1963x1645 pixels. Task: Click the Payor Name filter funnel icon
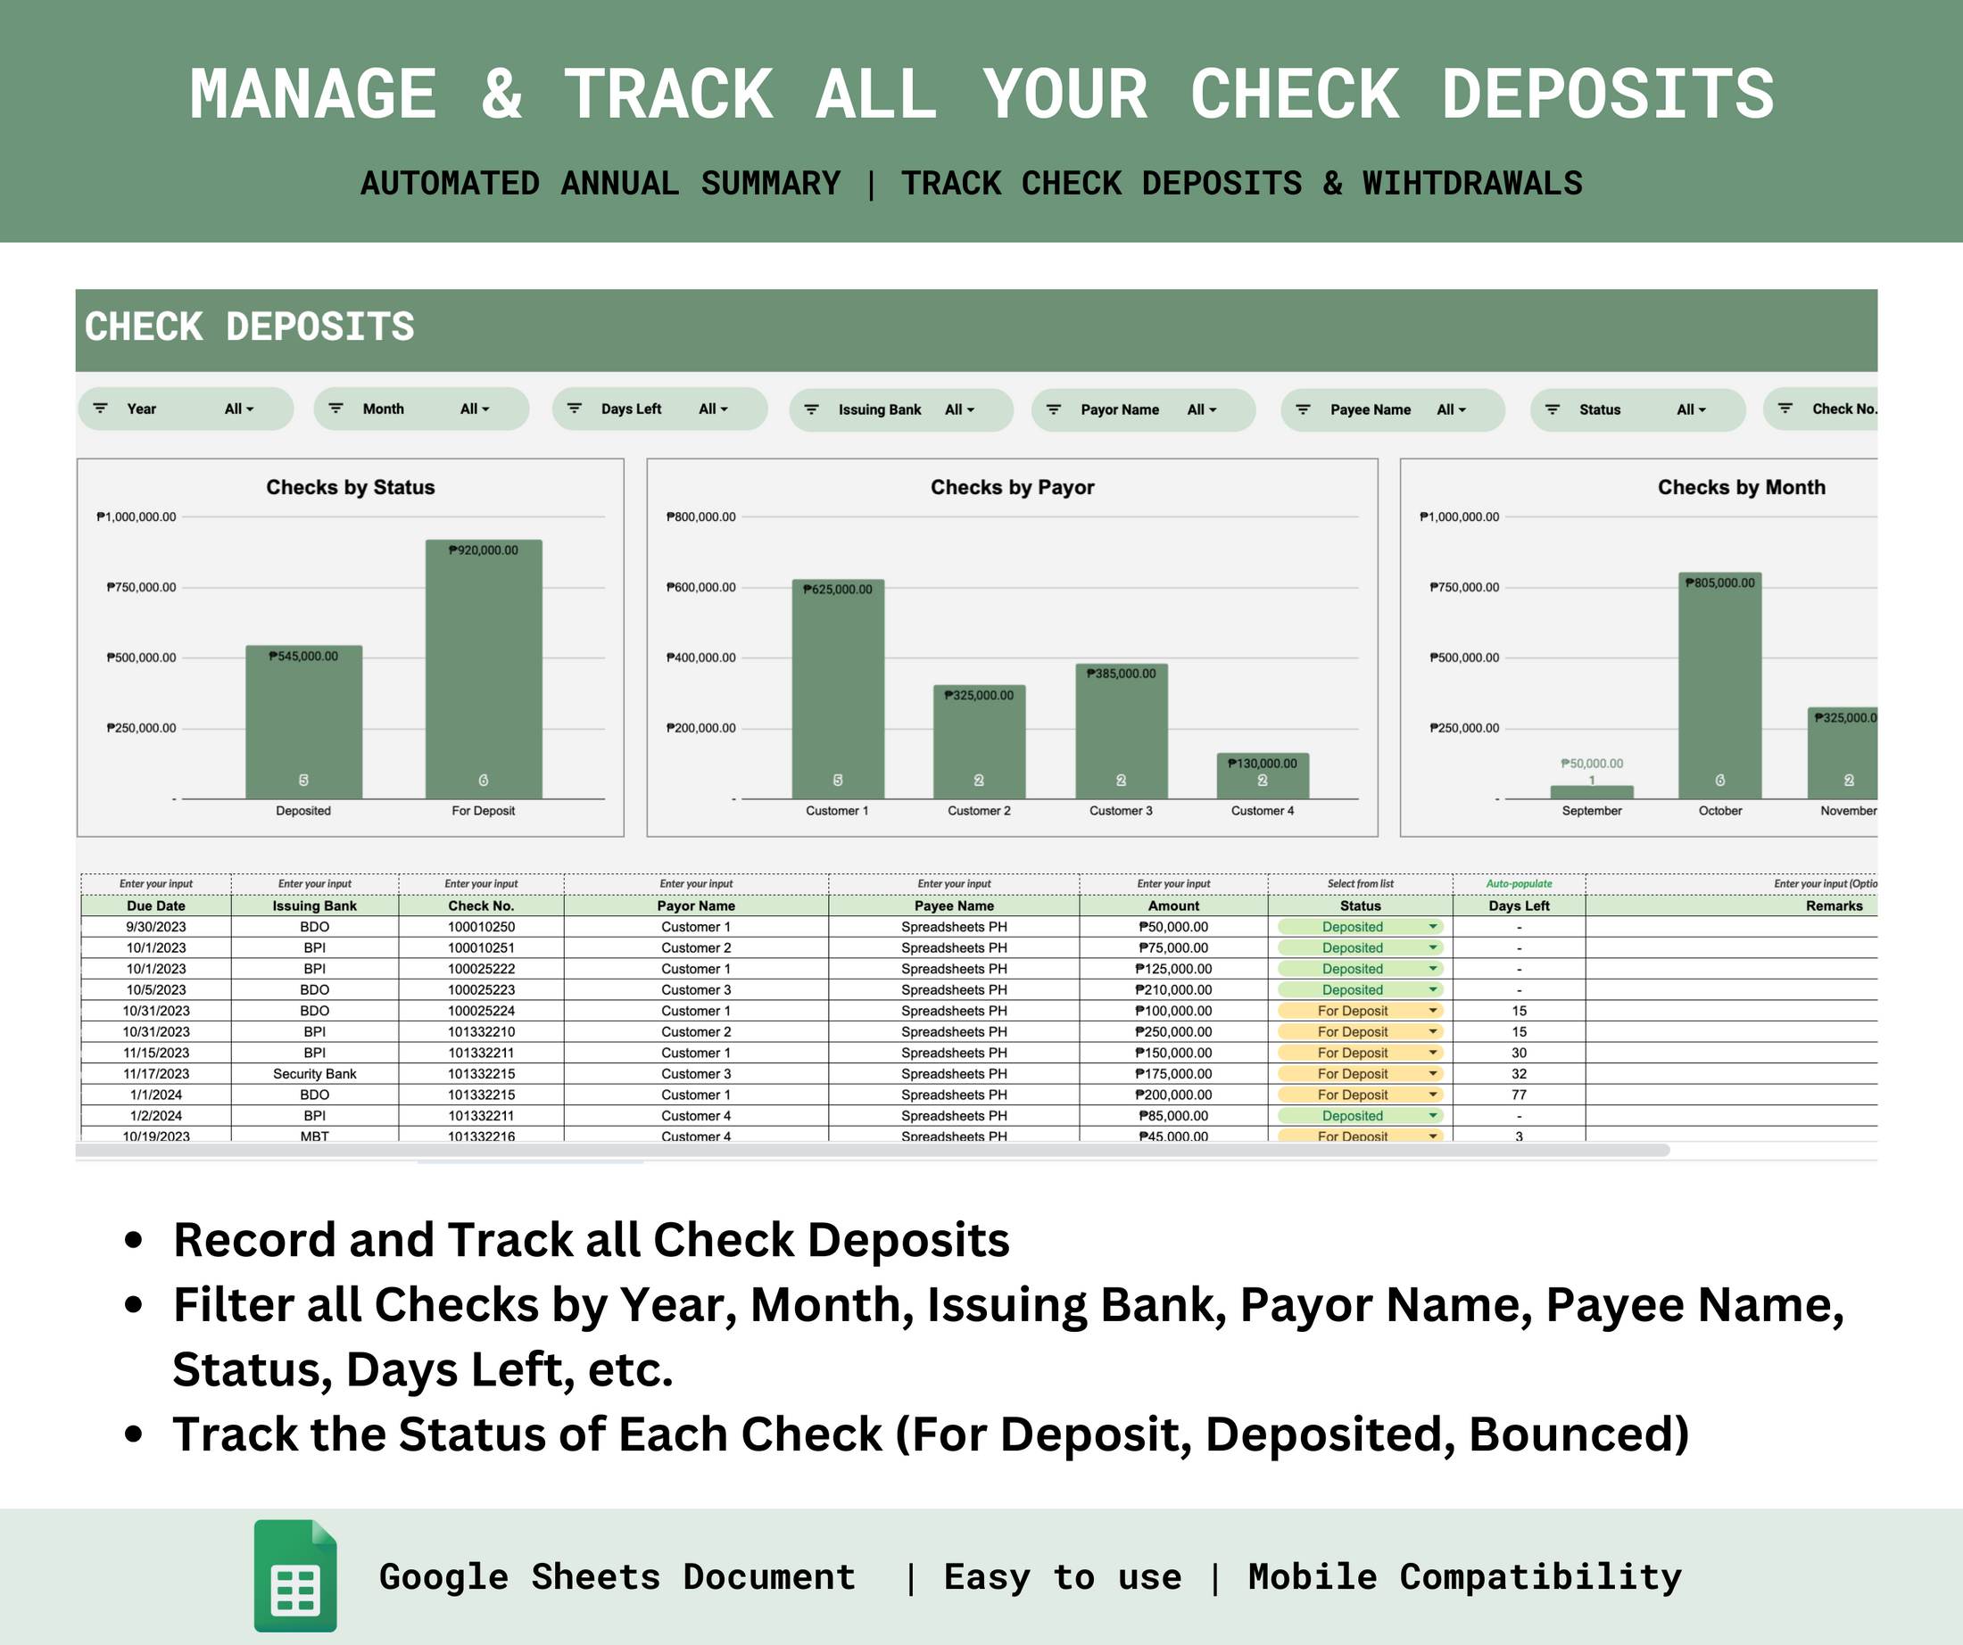pyautogui.click(x=1056, y=409)
